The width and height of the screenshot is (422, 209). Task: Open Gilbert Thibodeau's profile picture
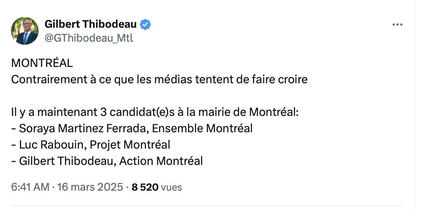pos(25,31)
